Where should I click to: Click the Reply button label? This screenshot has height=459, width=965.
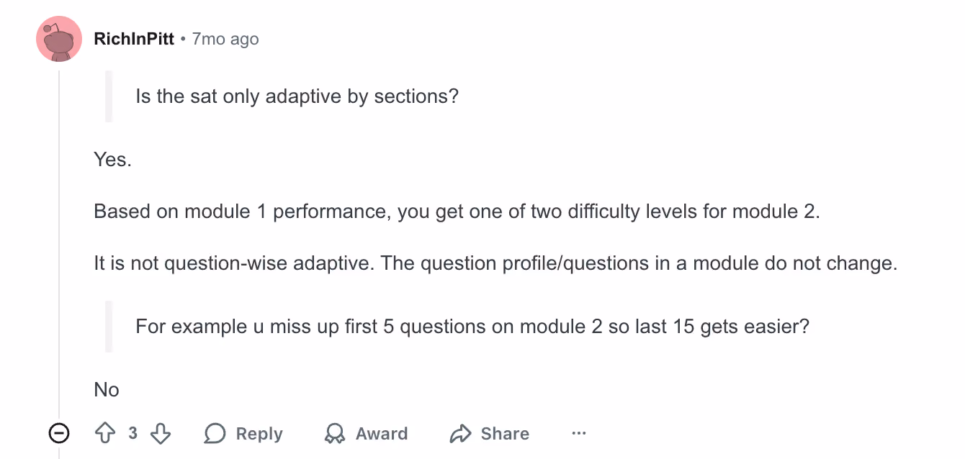point(259,434)
